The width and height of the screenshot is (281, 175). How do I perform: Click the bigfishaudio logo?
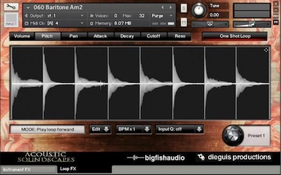pyautogui.click(x=156, y=158)
